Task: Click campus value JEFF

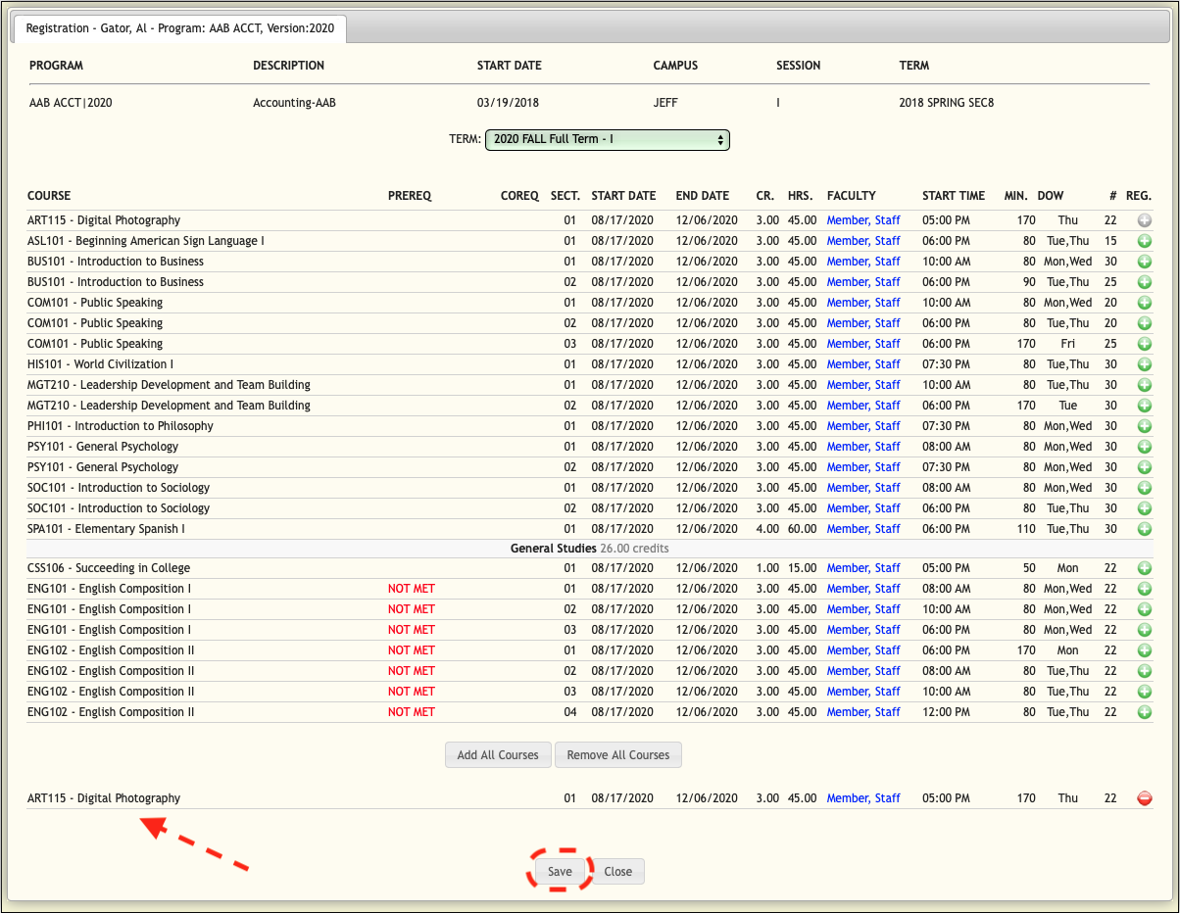Action: pyautogui.click(x=665, y=103)
